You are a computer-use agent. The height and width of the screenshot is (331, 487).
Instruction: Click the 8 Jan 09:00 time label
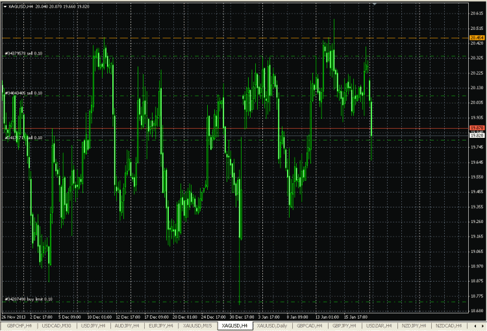tap(297, 317)
